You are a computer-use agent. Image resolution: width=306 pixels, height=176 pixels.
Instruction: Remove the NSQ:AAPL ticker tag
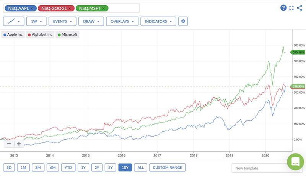(32, 8)
